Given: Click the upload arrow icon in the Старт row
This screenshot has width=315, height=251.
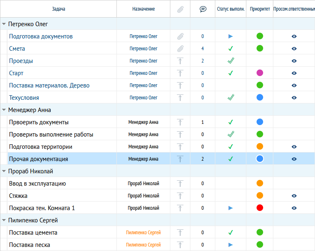Looking at the screenshot, I should point(180,73).
